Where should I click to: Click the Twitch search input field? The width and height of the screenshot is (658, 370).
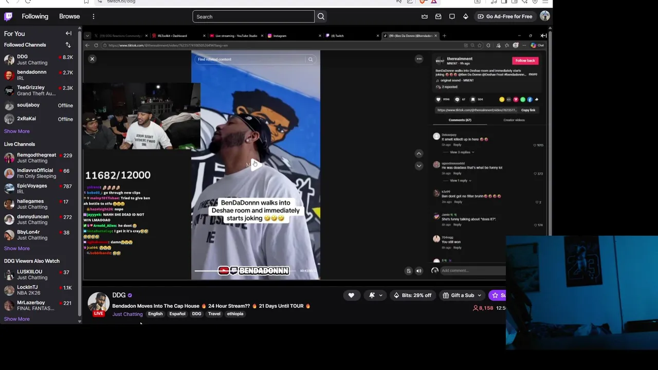(253, 16)
